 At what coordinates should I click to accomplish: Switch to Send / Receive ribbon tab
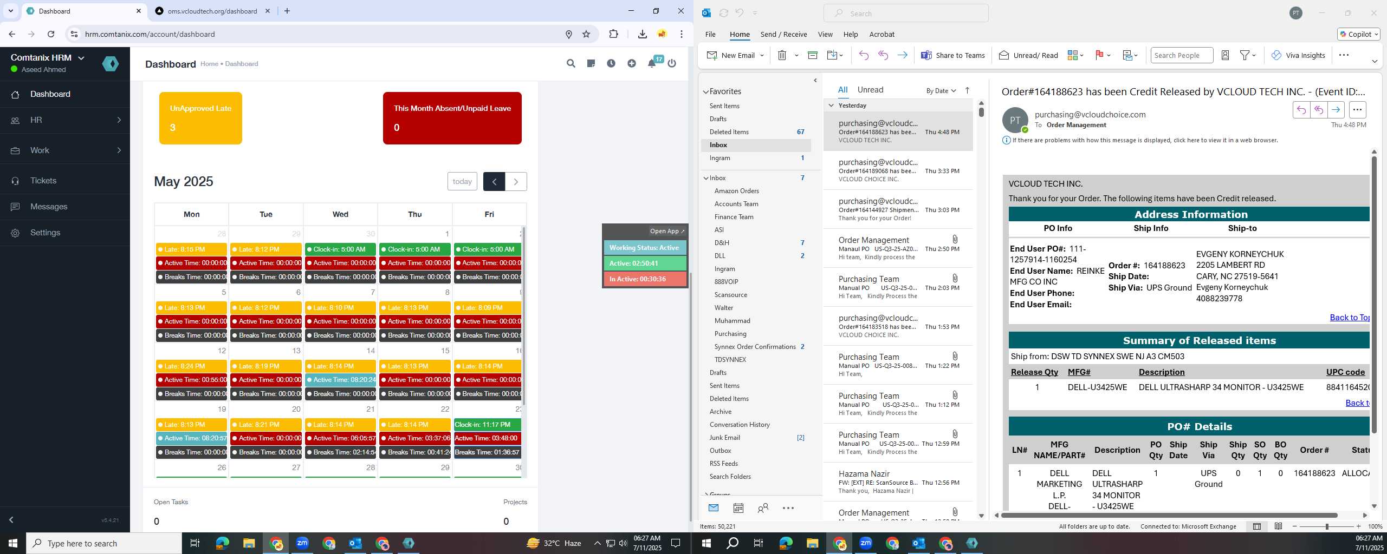coord(783,34)
